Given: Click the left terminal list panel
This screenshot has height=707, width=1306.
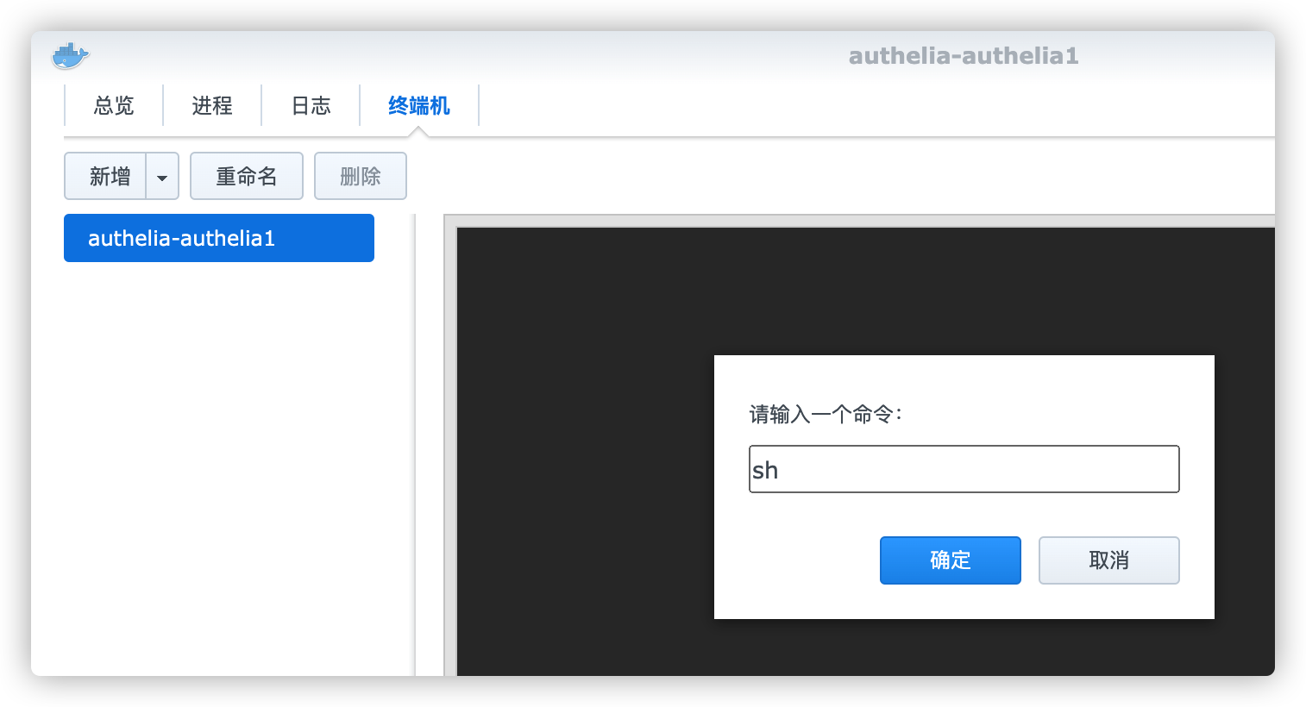Looking at the screenshot, I should (218, 431).
